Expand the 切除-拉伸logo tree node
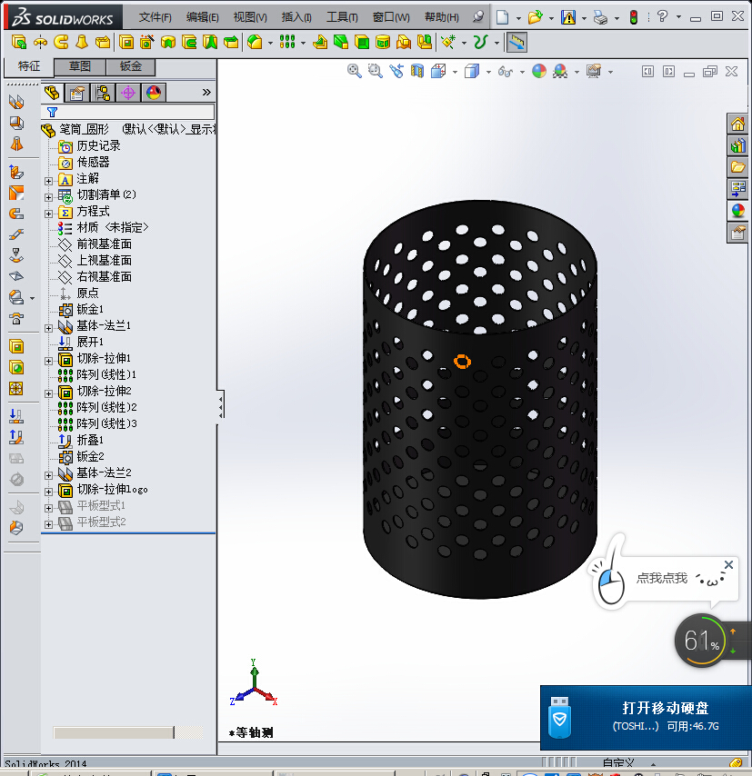752x776 pixels. [x=48, y=492]
